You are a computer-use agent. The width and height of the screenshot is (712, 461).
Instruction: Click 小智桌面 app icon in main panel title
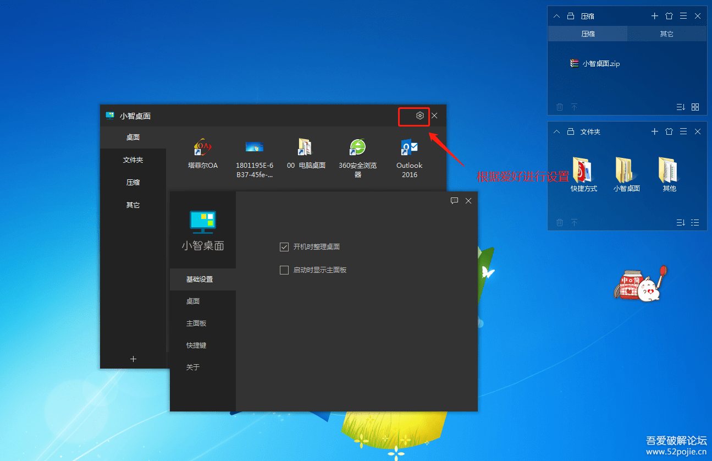pyautogui.click(x=110, y=116)
